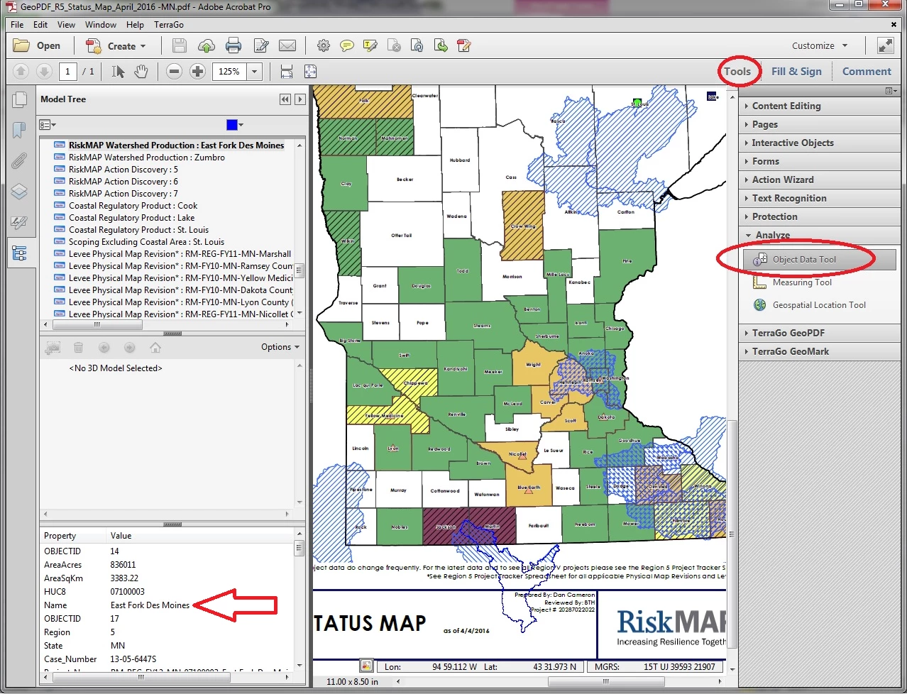Click the Print icon

[233, 46]
